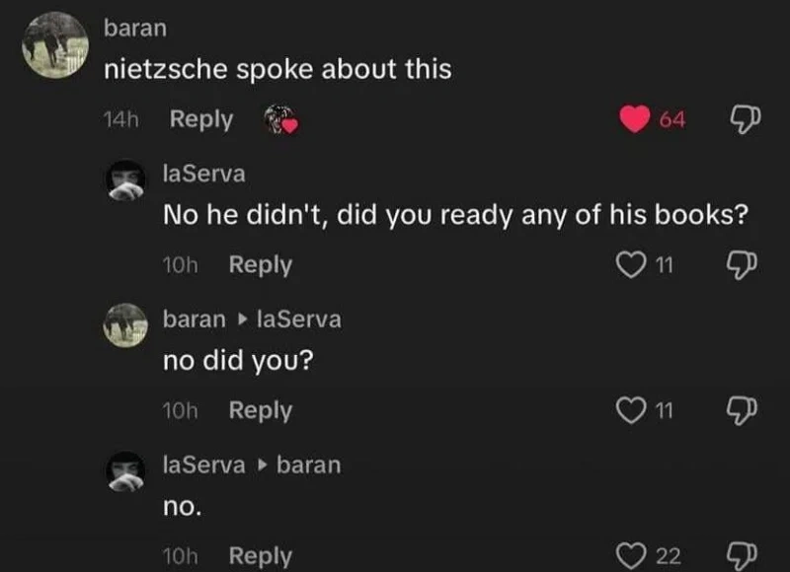Open baran's avatar next to 'no did you?'
Image resolution: width=790 pixels, height=572 pixels.
[126, 324]
